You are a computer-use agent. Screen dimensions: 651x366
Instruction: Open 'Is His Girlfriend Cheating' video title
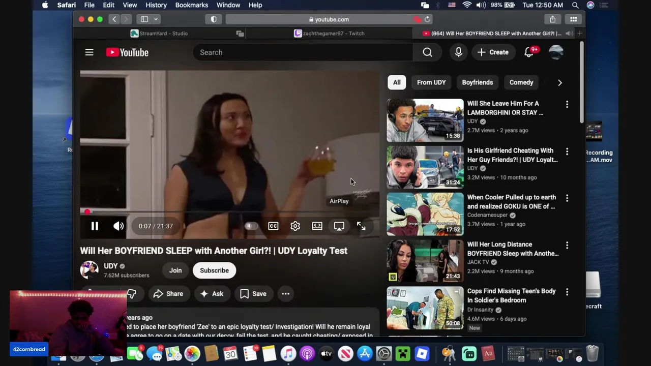tap(512, 155)
